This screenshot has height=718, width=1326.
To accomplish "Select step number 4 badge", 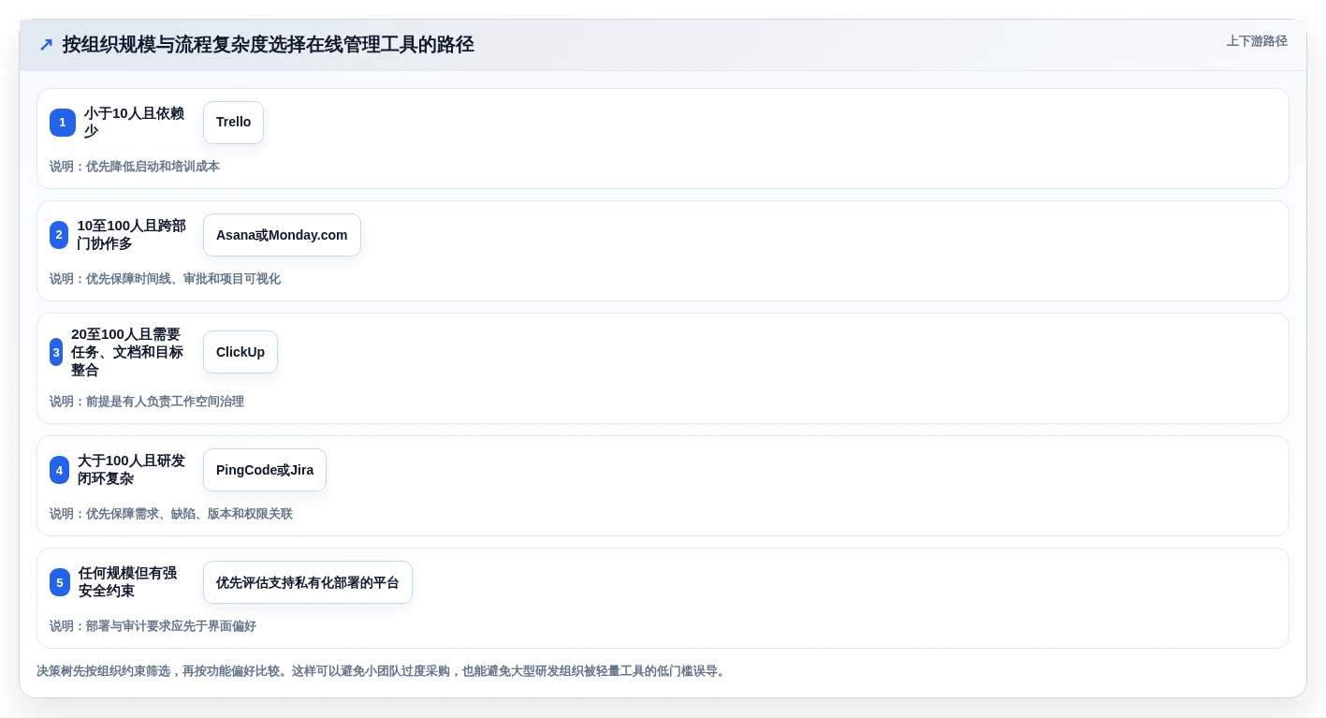I will (x=59, y=470).
